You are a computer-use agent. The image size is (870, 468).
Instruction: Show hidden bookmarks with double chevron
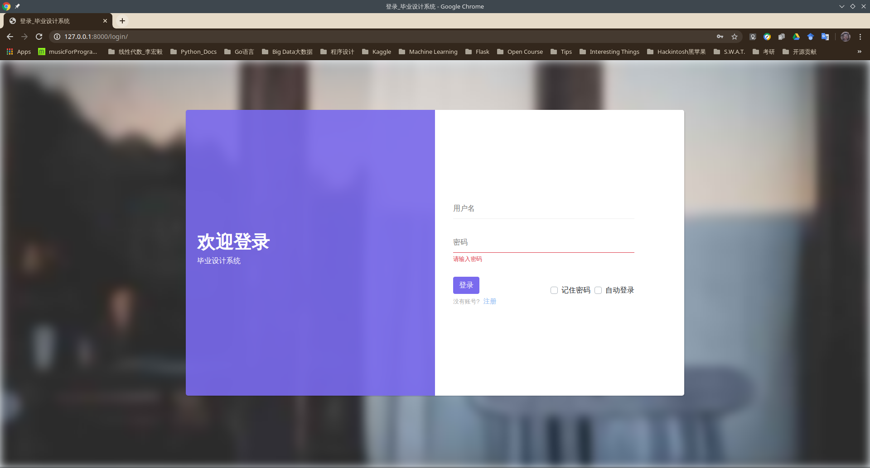tap(859, 52)
